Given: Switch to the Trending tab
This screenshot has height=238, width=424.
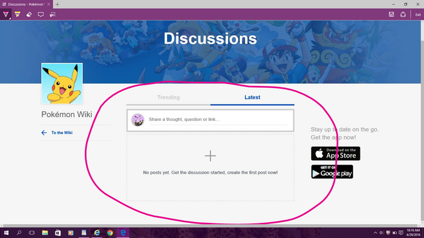Looking at the screenshot, I should click(168, 97).
